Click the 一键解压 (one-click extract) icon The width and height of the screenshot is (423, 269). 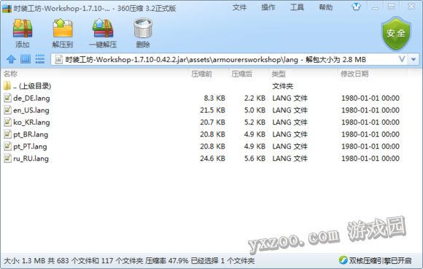coord(103,28)
